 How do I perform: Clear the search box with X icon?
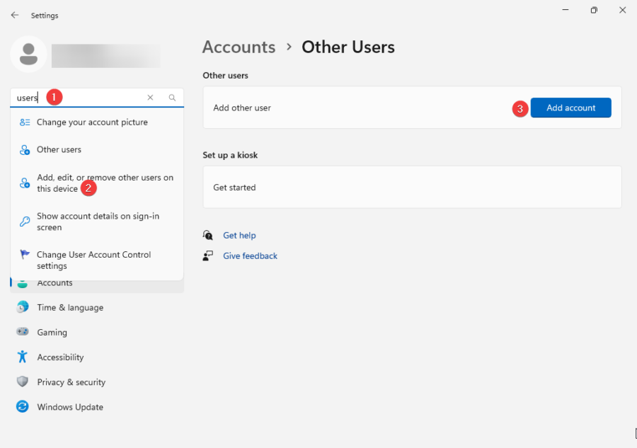[150, 98]
